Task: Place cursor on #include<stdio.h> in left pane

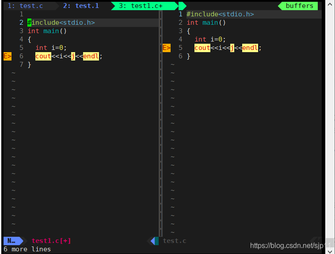Action: (61, 23)
